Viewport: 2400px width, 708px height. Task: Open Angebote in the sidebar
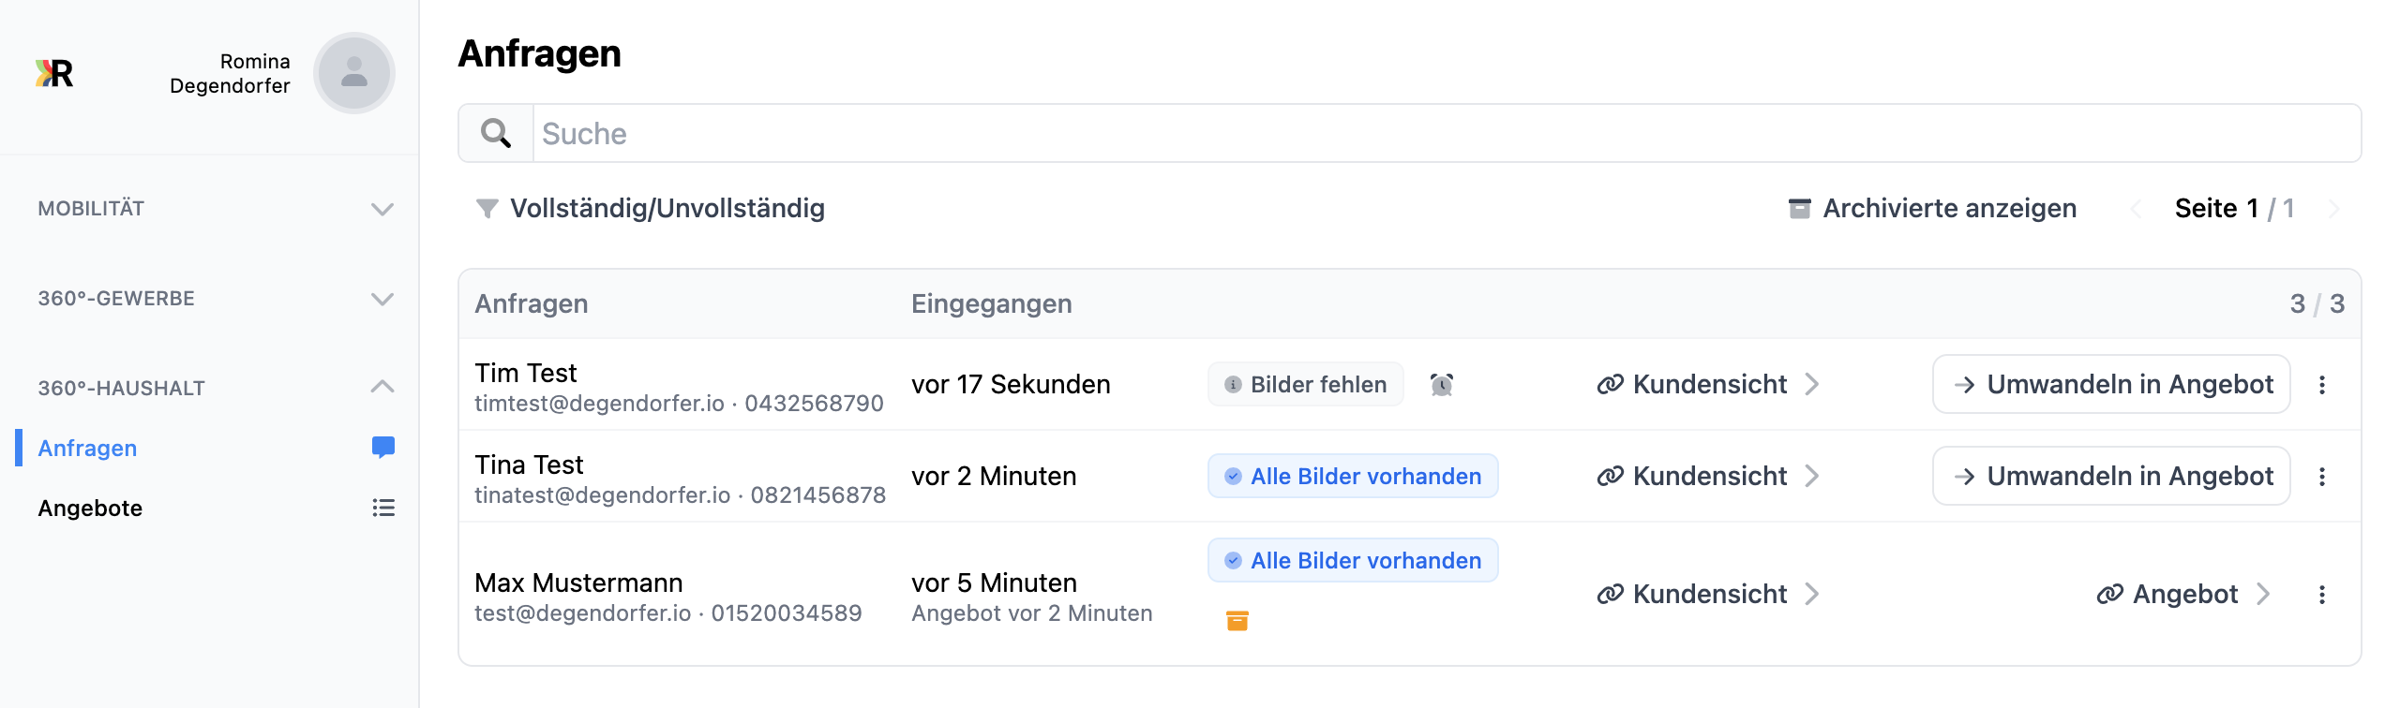tap(91, 509)
